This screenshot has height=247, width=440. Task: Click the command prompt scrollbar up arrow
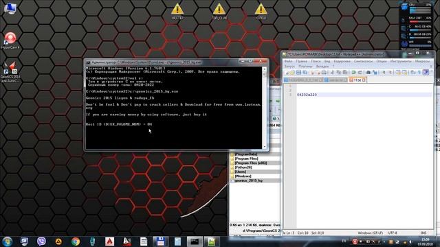(264, 69)
